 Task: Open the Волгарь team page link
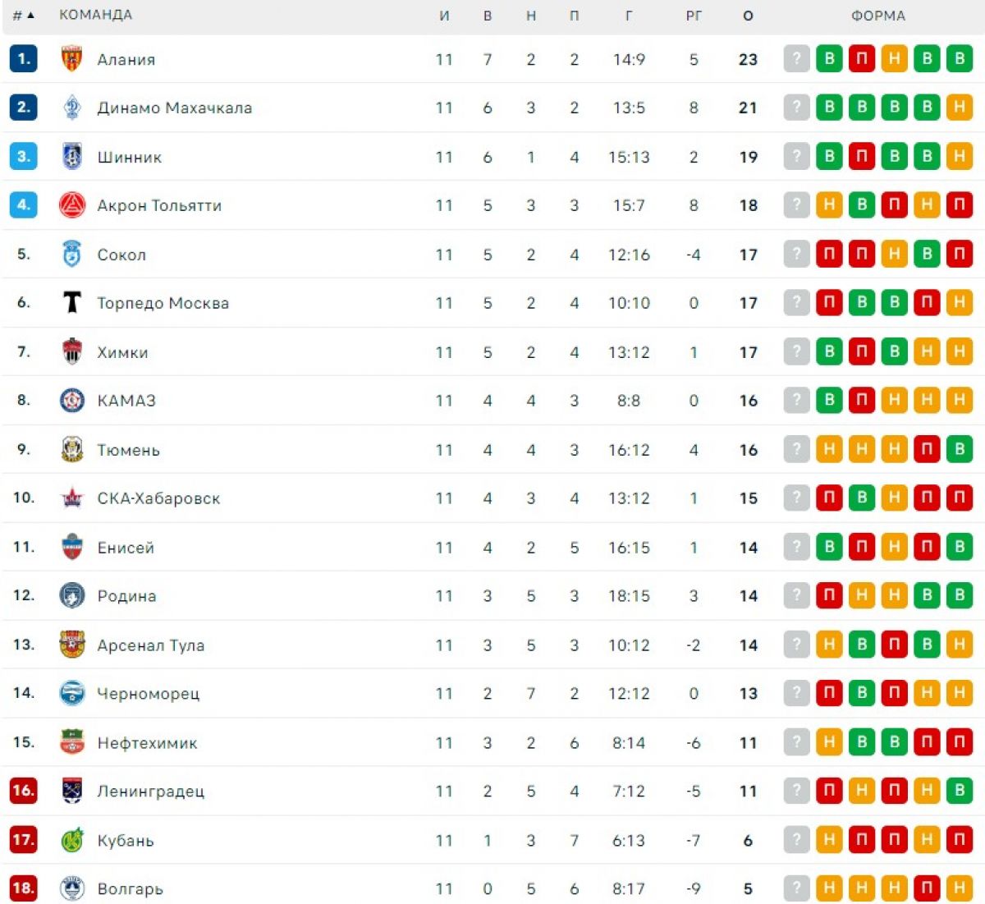[x=130, y=888]
